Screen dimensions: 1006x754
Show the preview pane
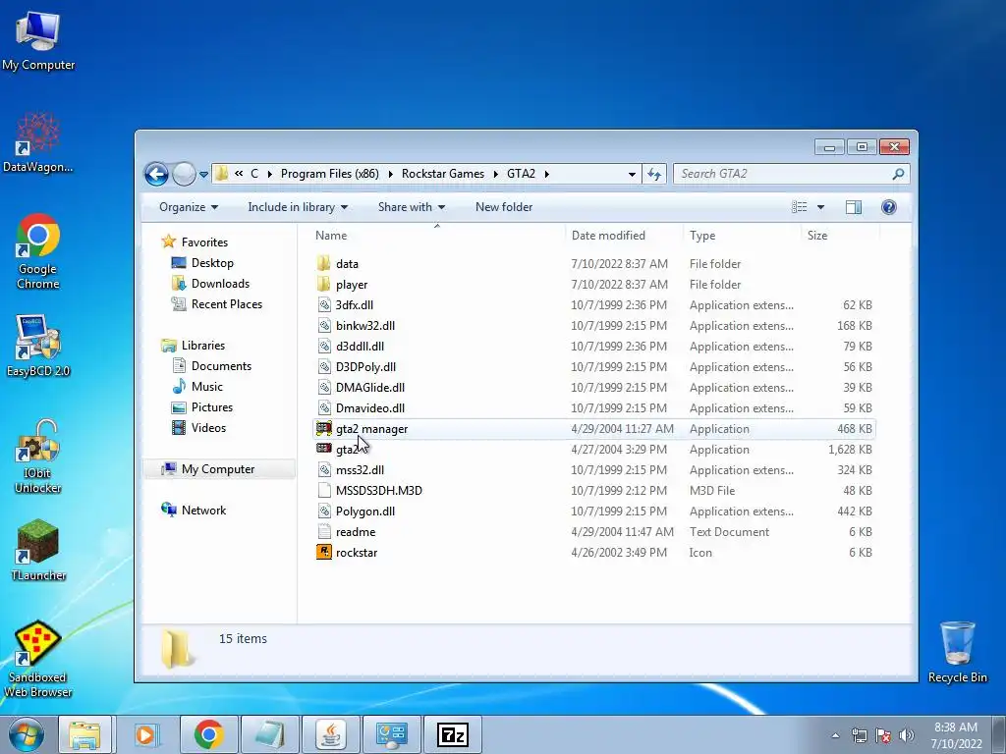pos(854,207)
